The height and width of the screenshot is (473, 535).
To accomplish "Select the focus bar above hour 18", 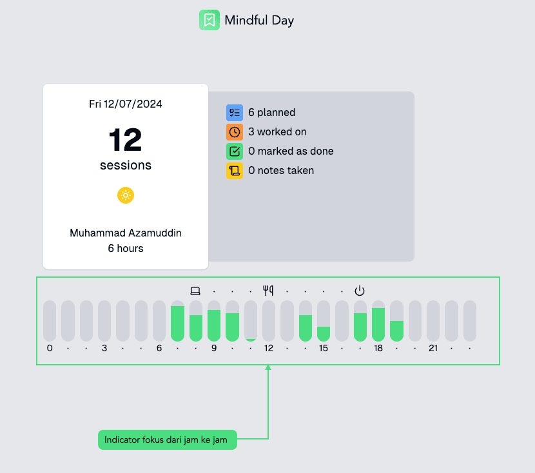I will click(x=378, y=324).
